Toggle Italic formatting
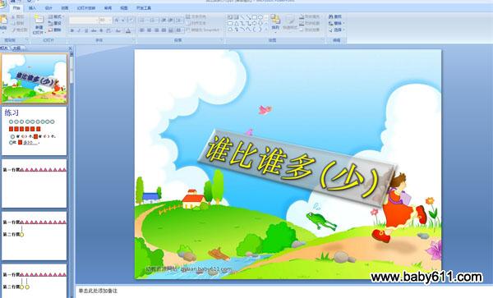This screenshot has height=298, width=493. (x=79, y=30)
